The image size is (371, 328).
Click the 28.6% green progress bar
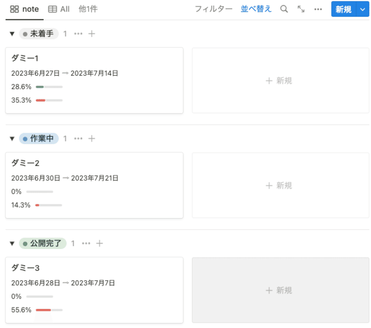pyautogui.click(x=49, y=87)
